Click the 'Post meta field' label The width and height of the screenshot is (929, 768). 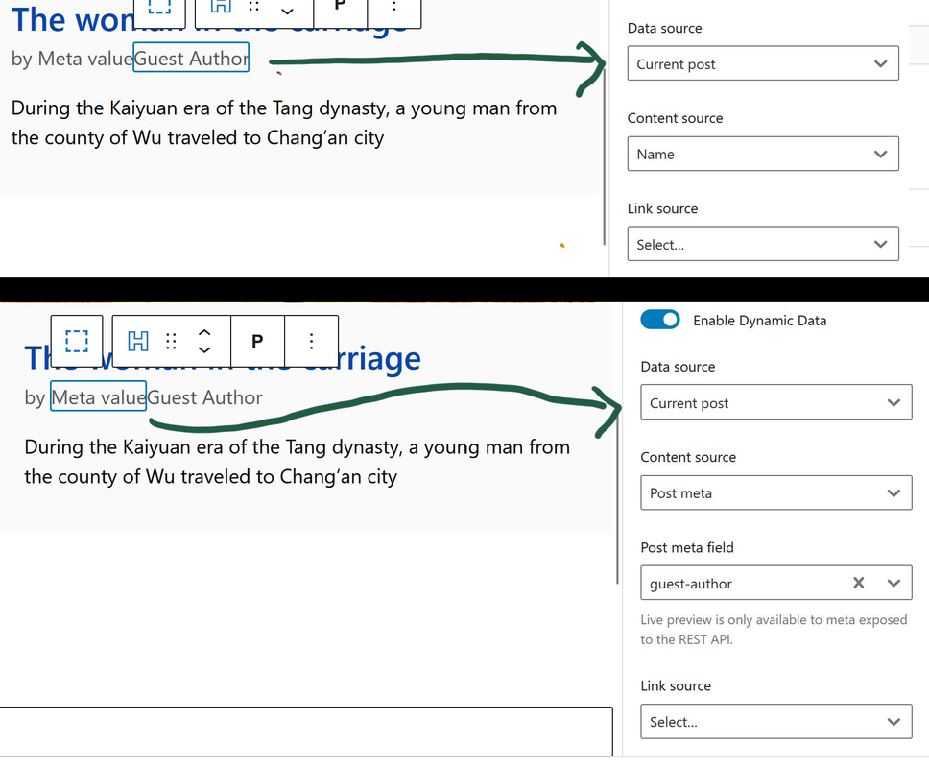[687, 547]
